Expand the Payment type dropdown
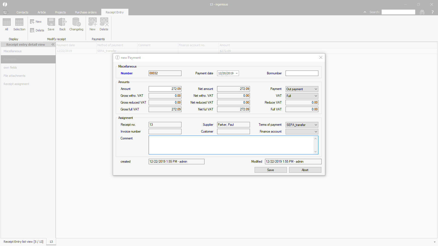Image resolution: width=438 pixels, height=246 pixels. [316, 89]
